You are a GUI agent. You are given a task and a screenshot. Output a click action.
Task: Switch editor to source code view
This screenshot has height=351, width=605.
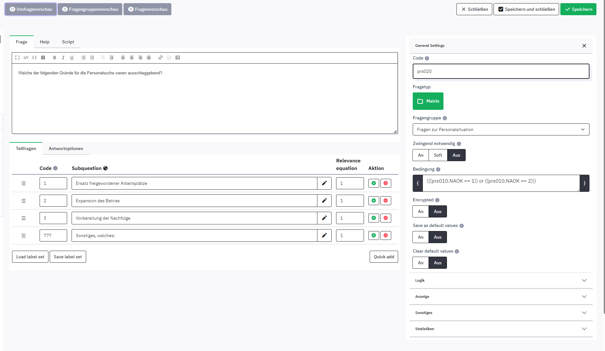[26, 58]
